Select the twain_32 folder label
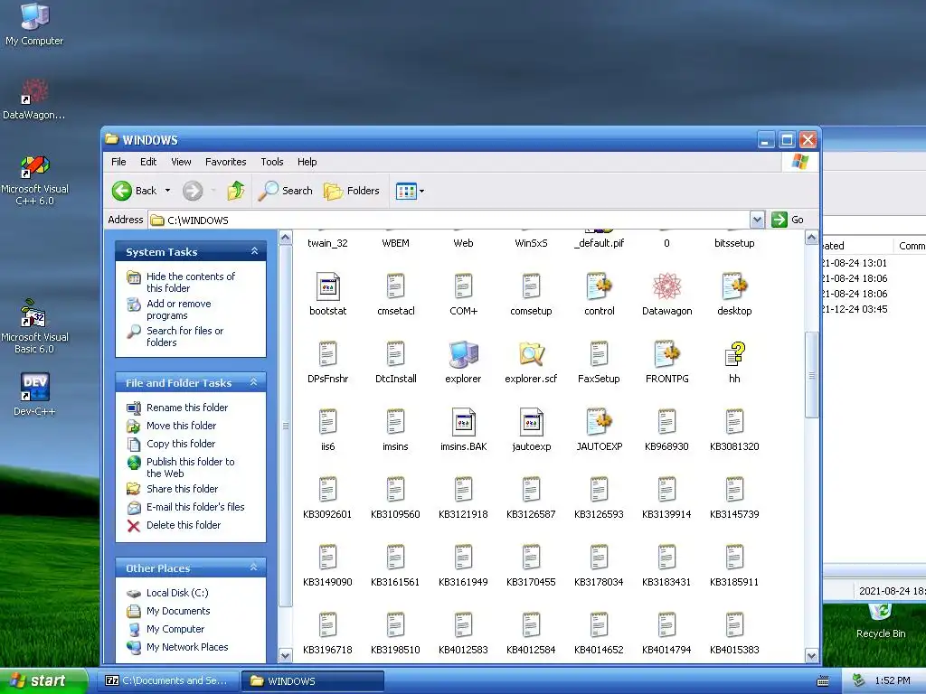 tap(327, 243)
